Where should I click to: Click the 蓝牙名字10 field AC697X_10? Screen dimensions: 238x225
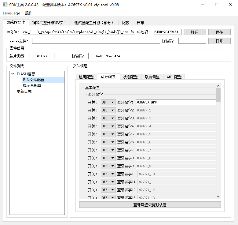(177, 174)
